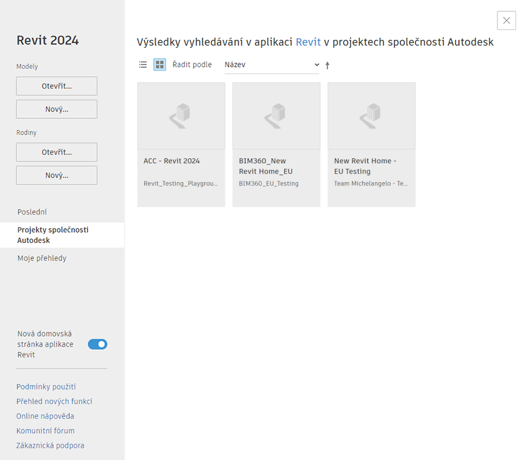Viewport: 528px width, 460px height.
Task: Click BIM360_EU_Testing hub name text
Action: pos(269,183)
